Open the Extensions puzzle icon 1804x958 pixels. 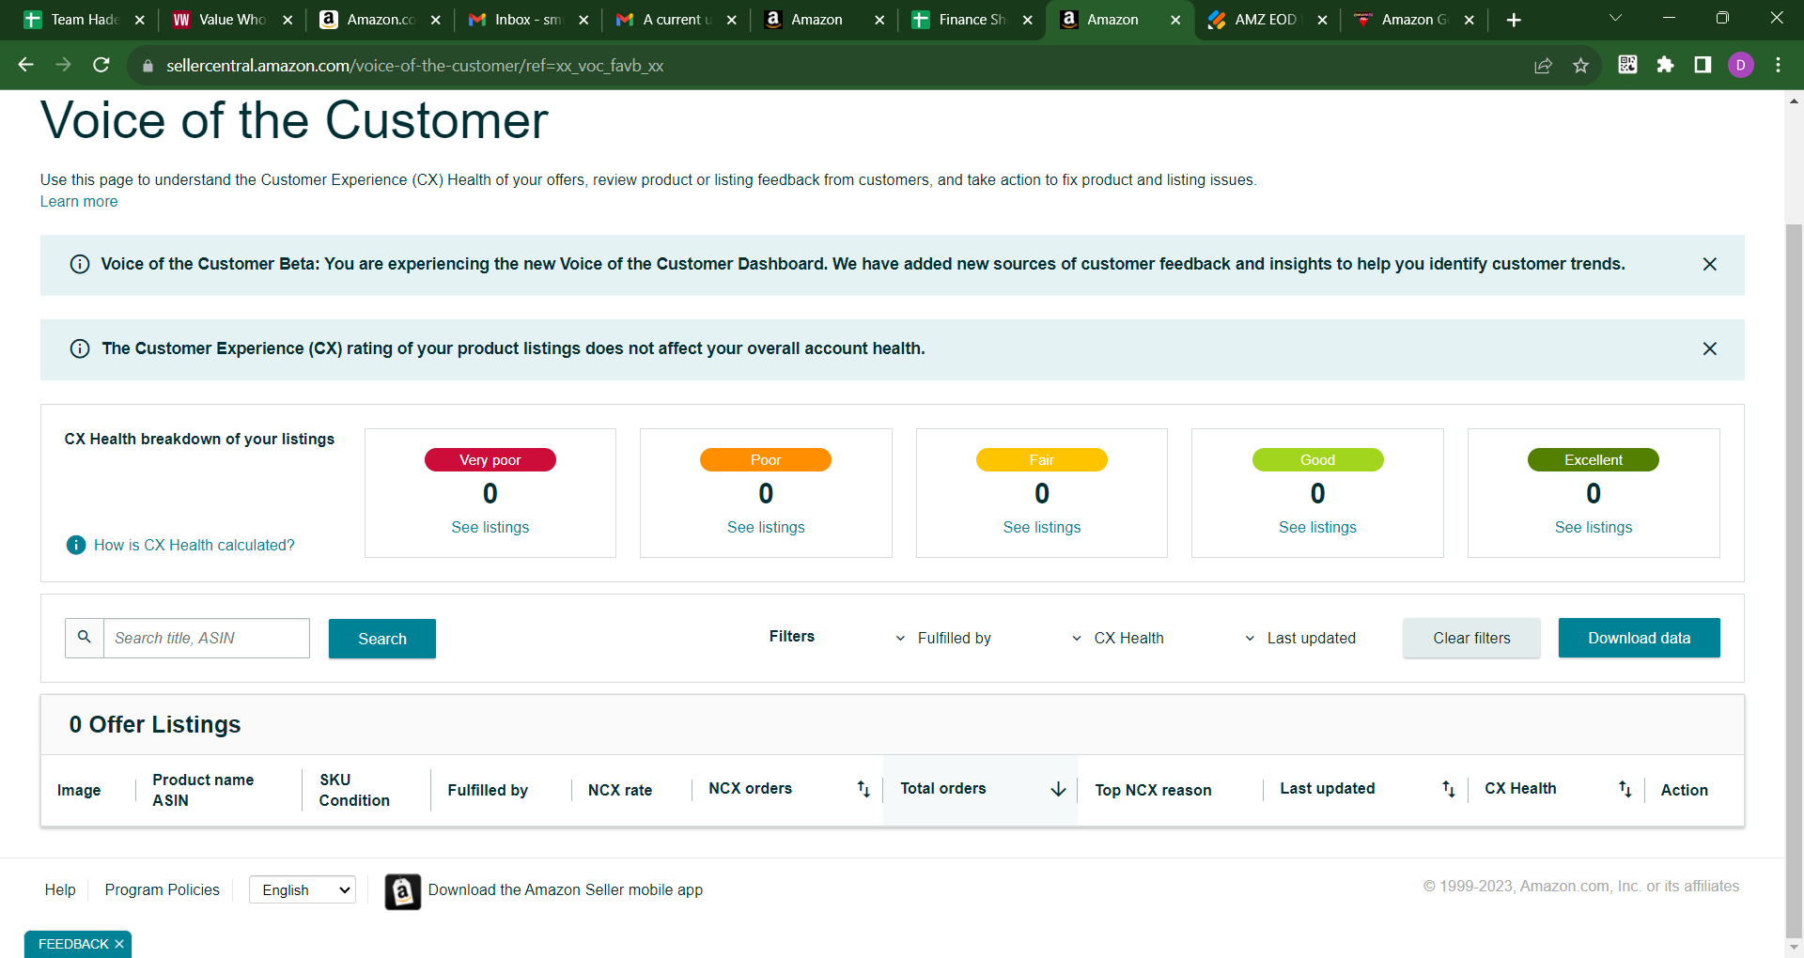[1665, 65]
